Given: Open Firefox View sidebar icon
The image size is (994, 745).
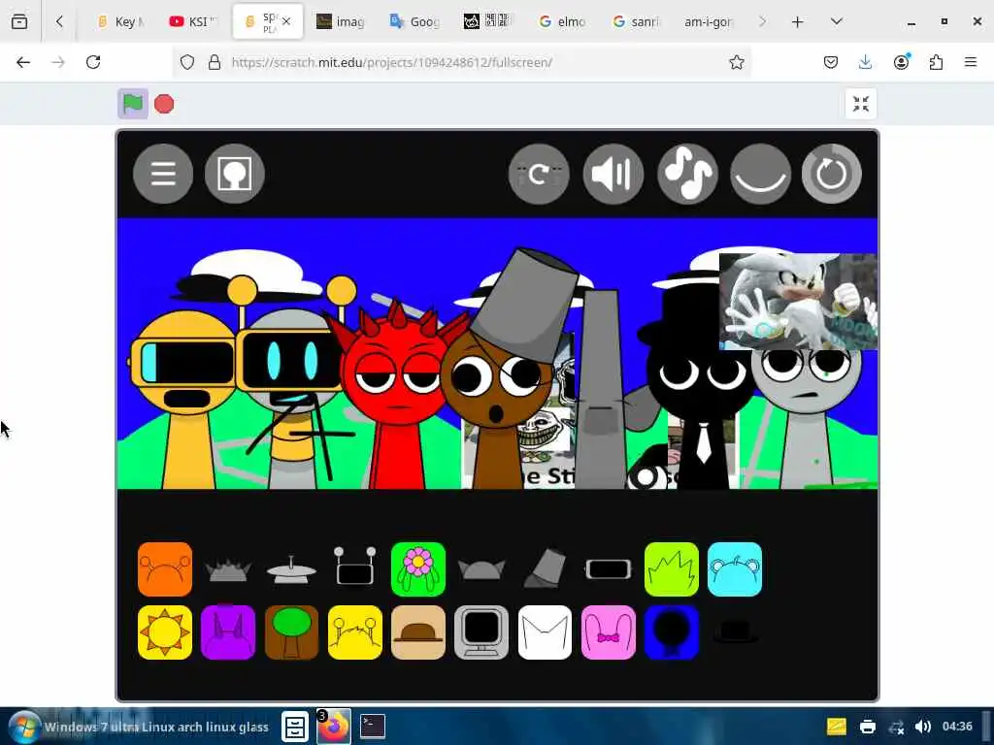Looking at the screenshot, I should 19,21.
